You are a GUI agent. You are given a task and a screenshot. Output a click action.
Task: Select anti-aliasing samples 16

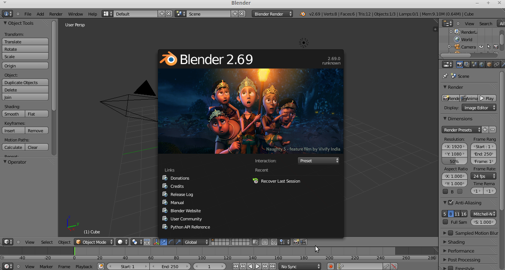[x=464, y=214]
